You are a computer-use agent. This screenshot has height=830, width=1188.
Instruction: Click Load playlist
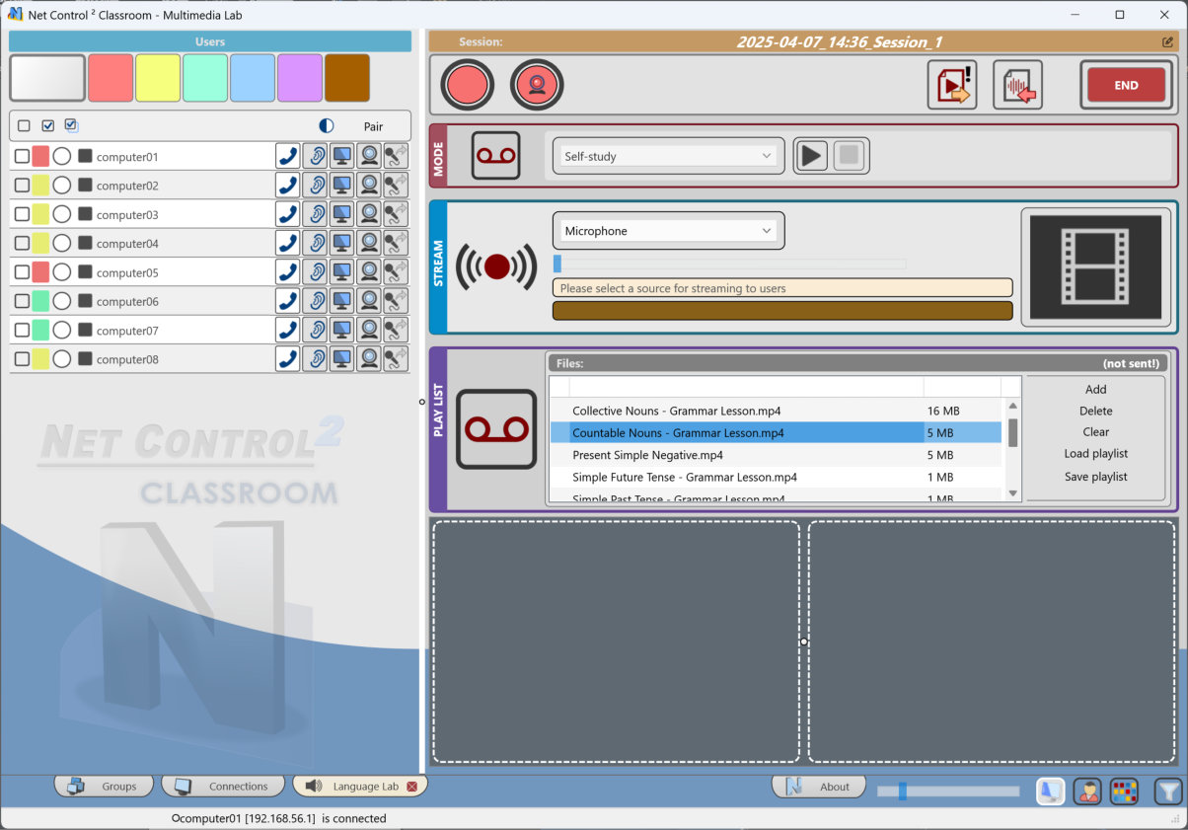pyautogui.click(x=1095, y=454)
